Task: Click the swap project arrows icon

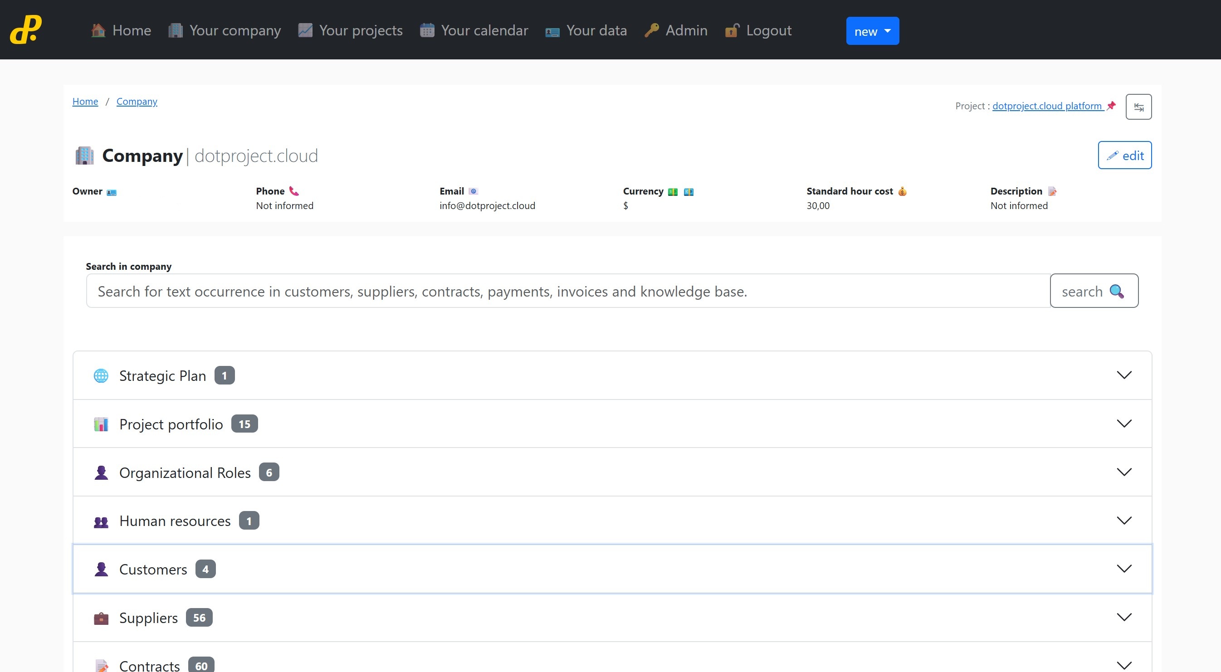Action: point(1138,107)
